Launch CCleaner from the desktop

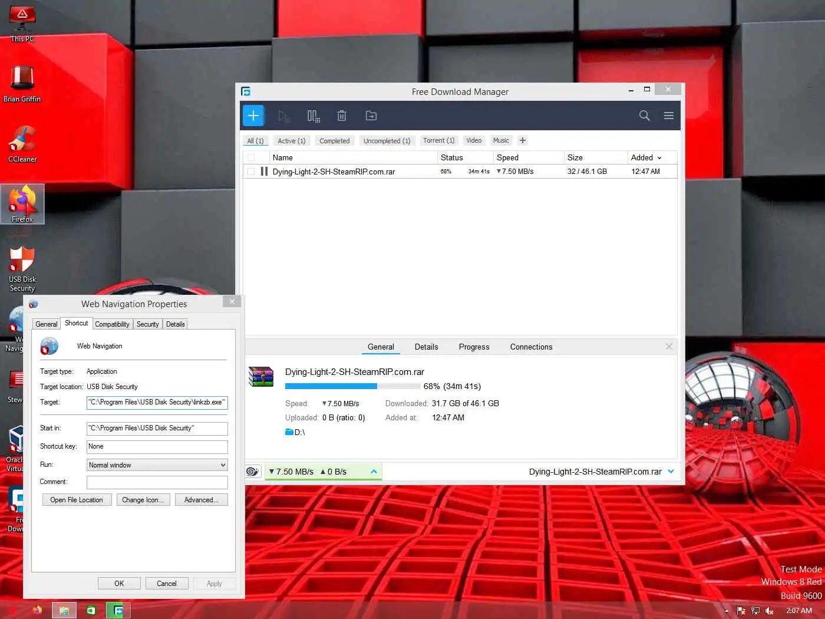coord(22,144)
